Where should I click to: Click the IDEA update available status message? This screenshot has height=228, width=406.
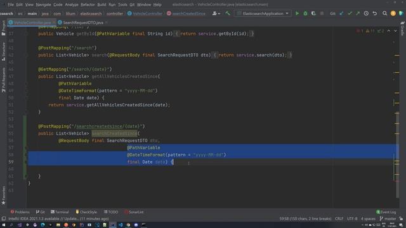[x=58, y=218]
